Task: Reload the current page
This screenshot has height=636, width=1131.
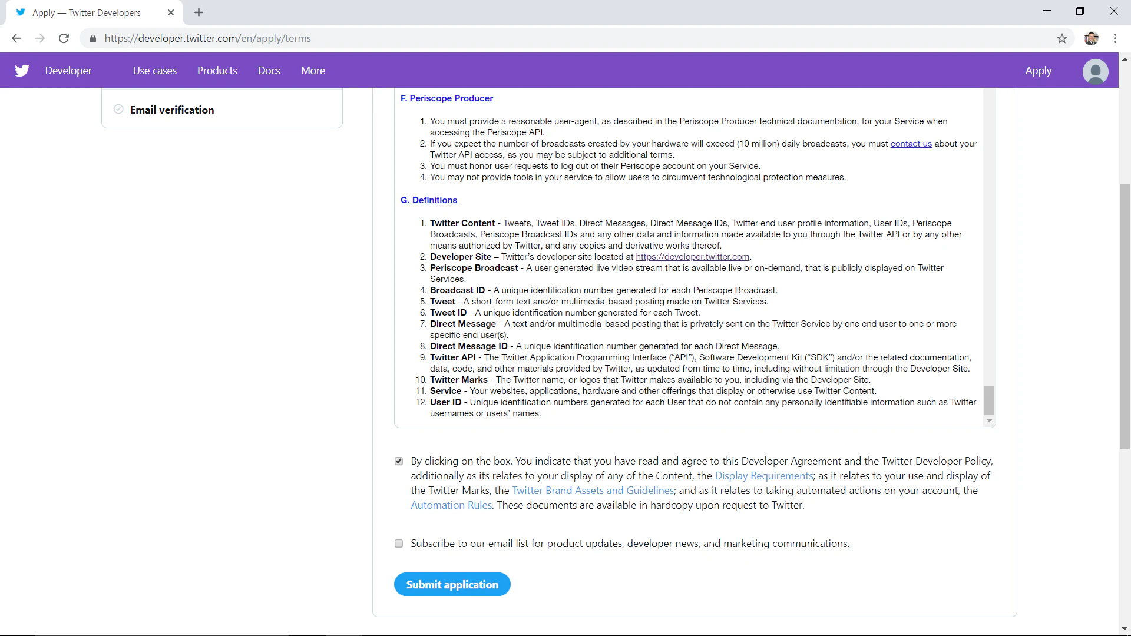Action: [64, 38]
